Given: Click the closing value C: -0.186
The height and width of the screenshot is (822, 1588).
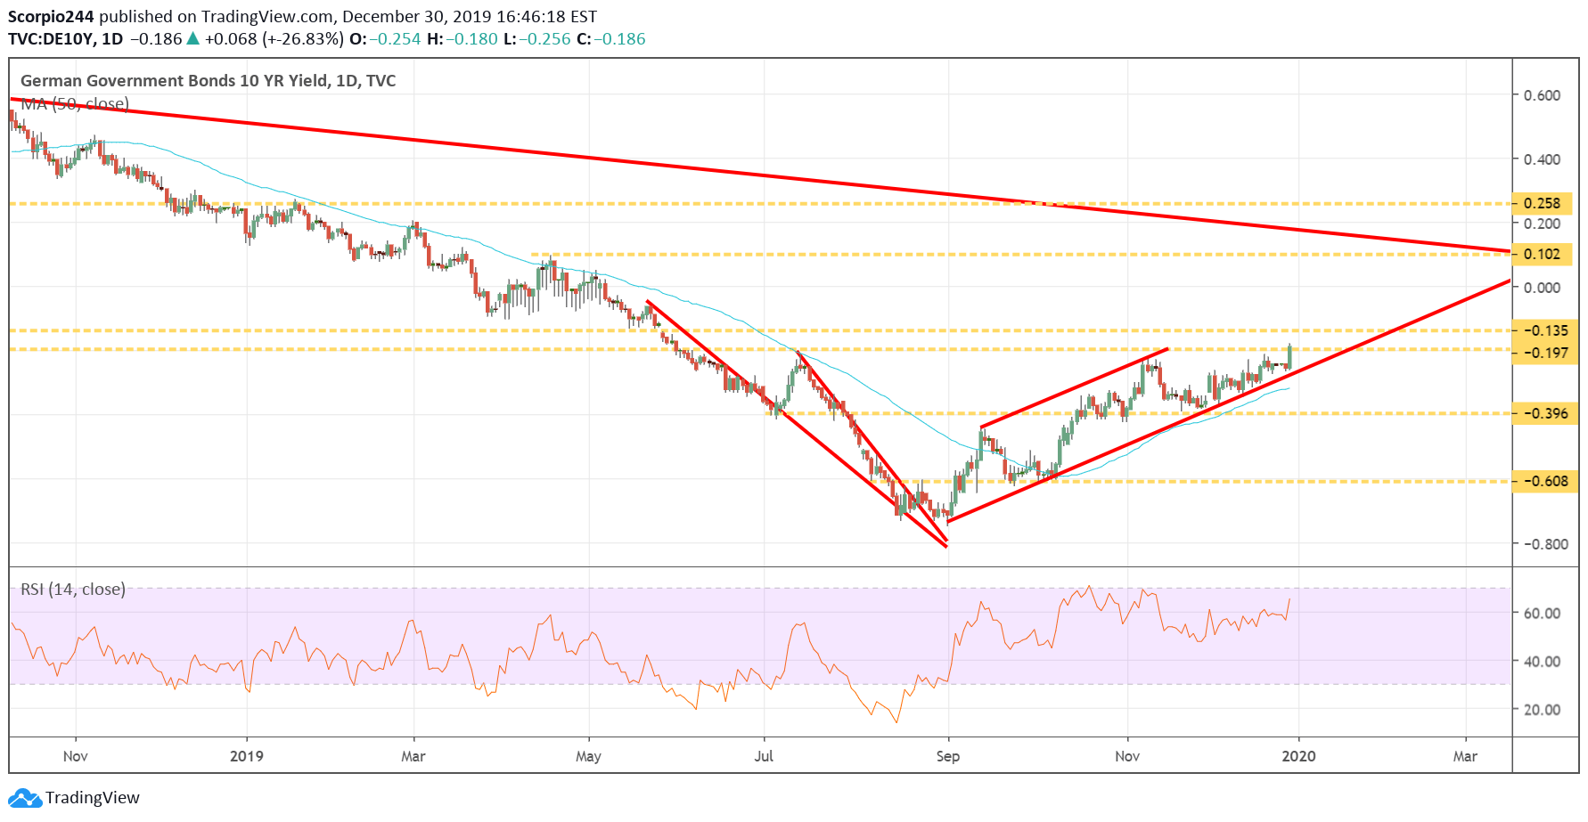Looking at the screenshot, I should coord(610,39).
